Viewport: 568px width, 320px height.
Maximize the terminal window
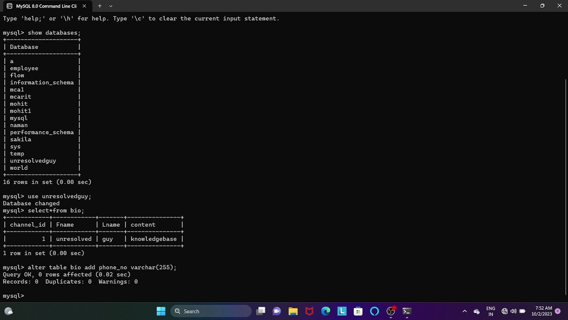[542, 6]
